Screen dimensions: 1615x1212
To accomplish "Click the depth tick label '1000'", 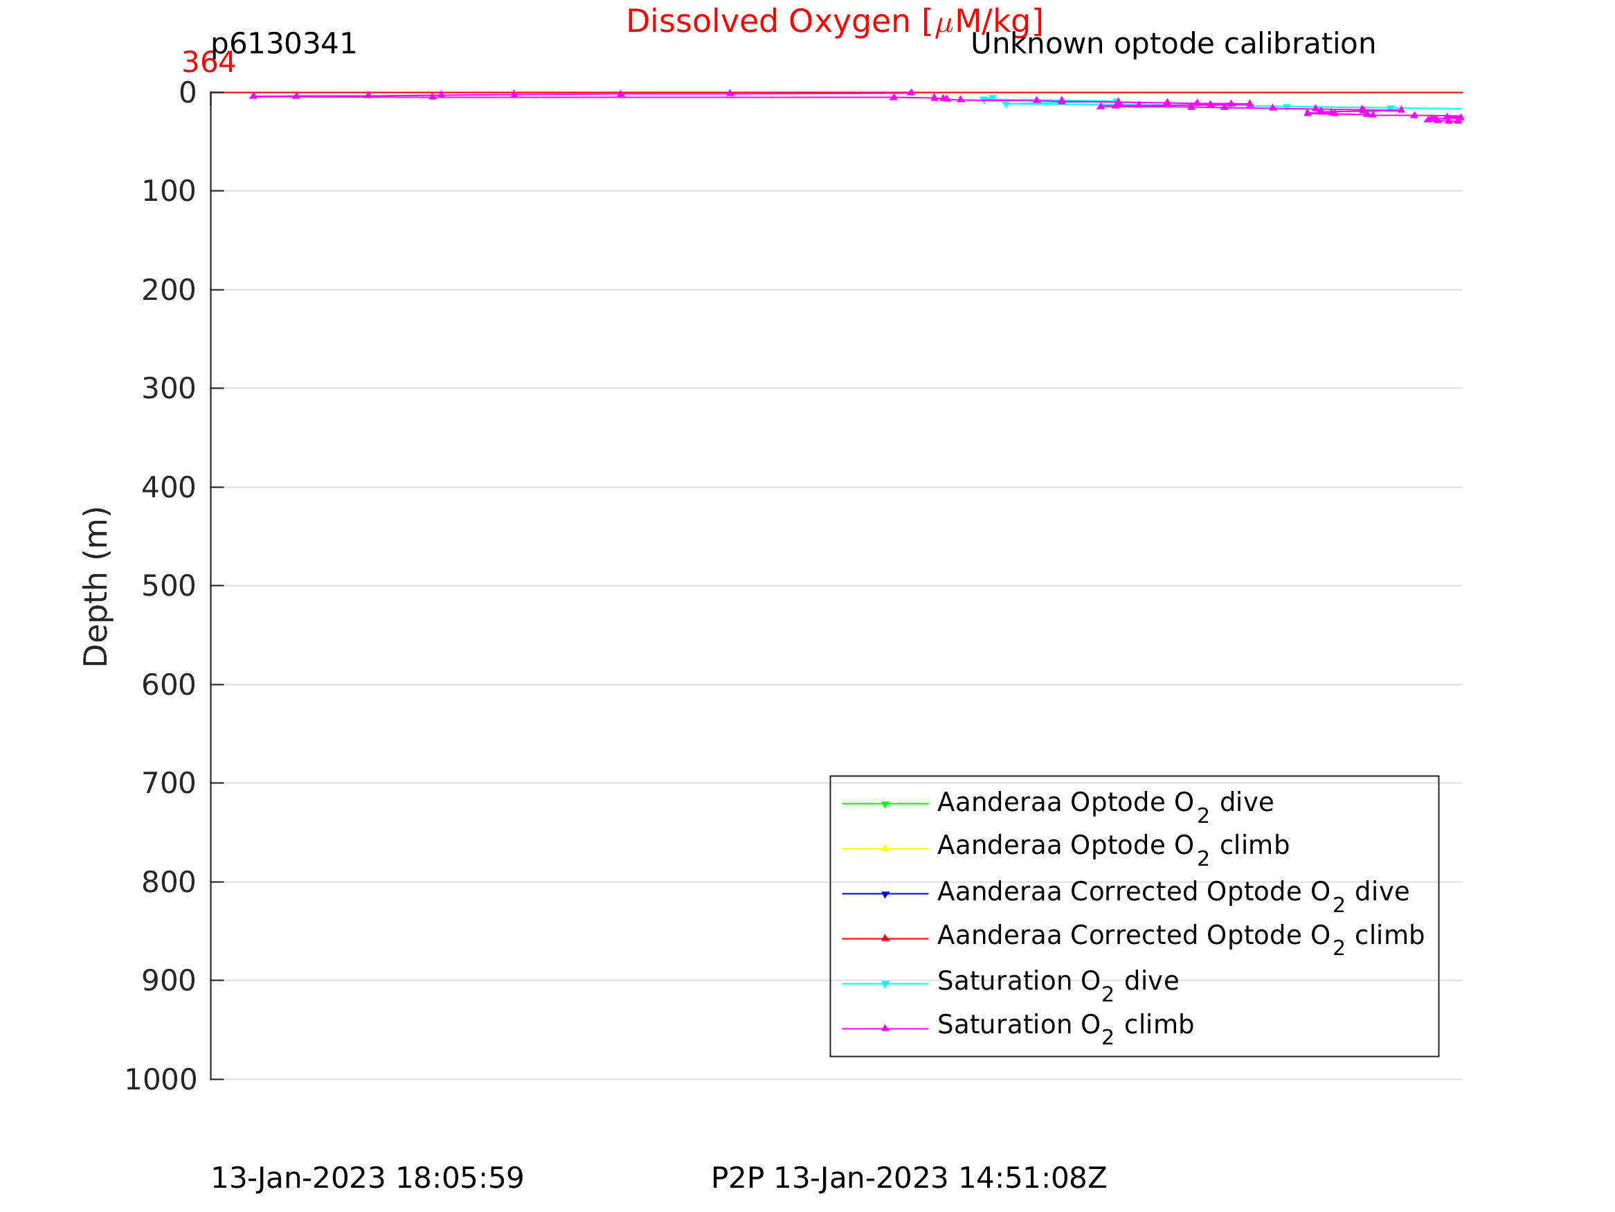I will (x=161, y=1080).
